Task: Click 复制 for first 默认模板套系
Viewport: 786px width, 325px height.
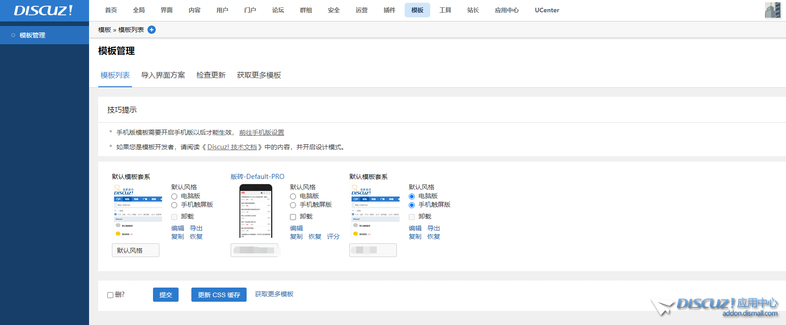Action: (x=178, y=236)
